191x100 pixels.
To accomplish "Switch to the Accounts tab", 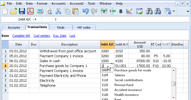I will click(14, 28).
